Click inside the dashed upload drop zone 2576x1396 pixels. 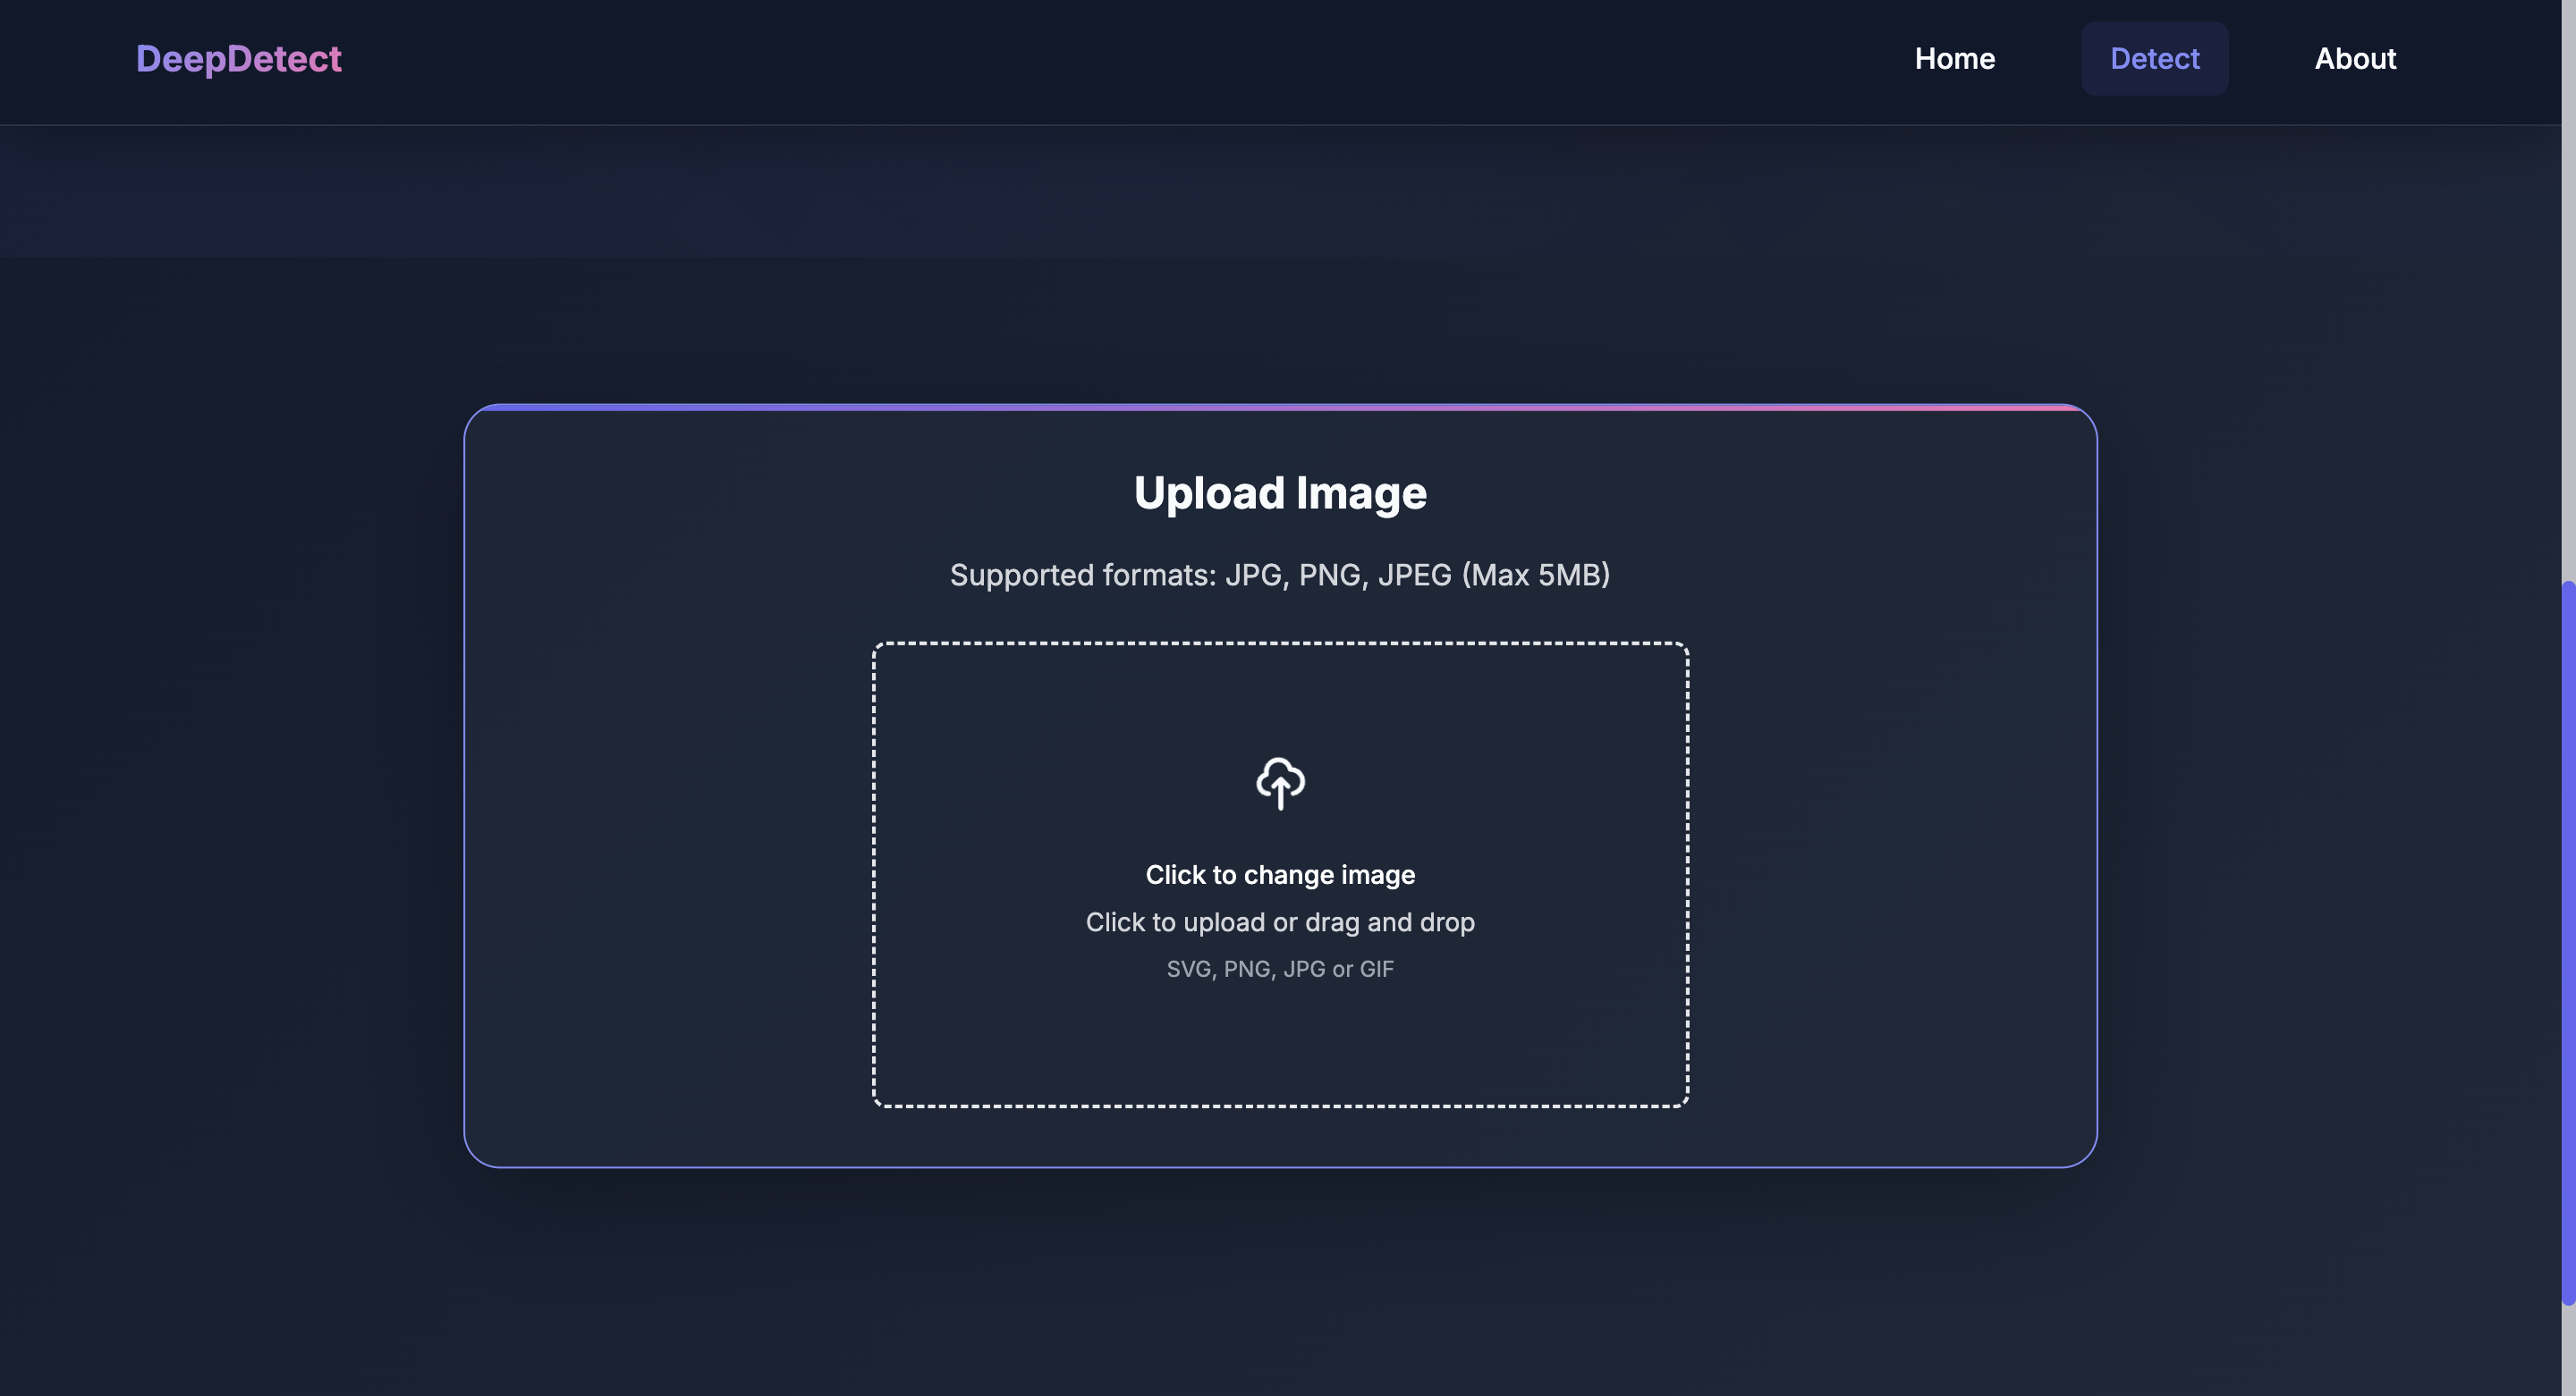[1280, 1039]
